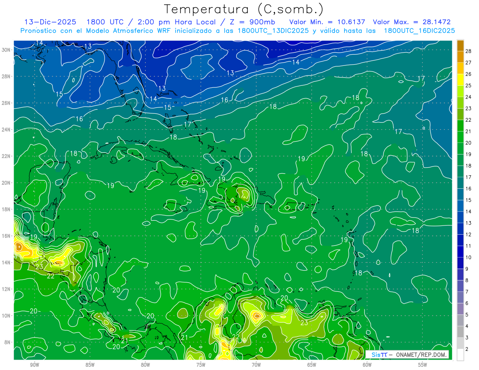Click the '2' colorbar scale label
Image resolution: width=479 pixels, height=370 pixels.
coord(467,349)
